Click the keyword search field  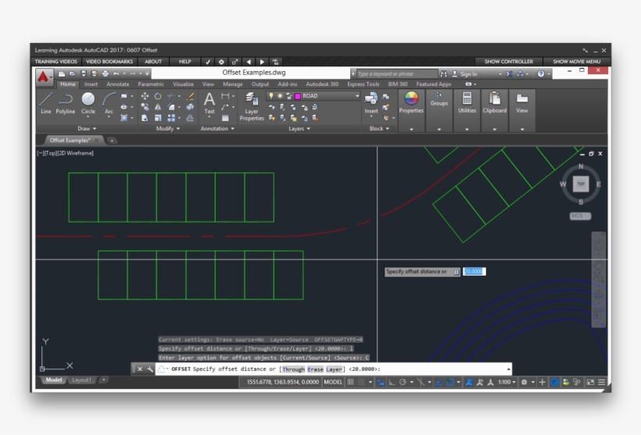[396, 74]
